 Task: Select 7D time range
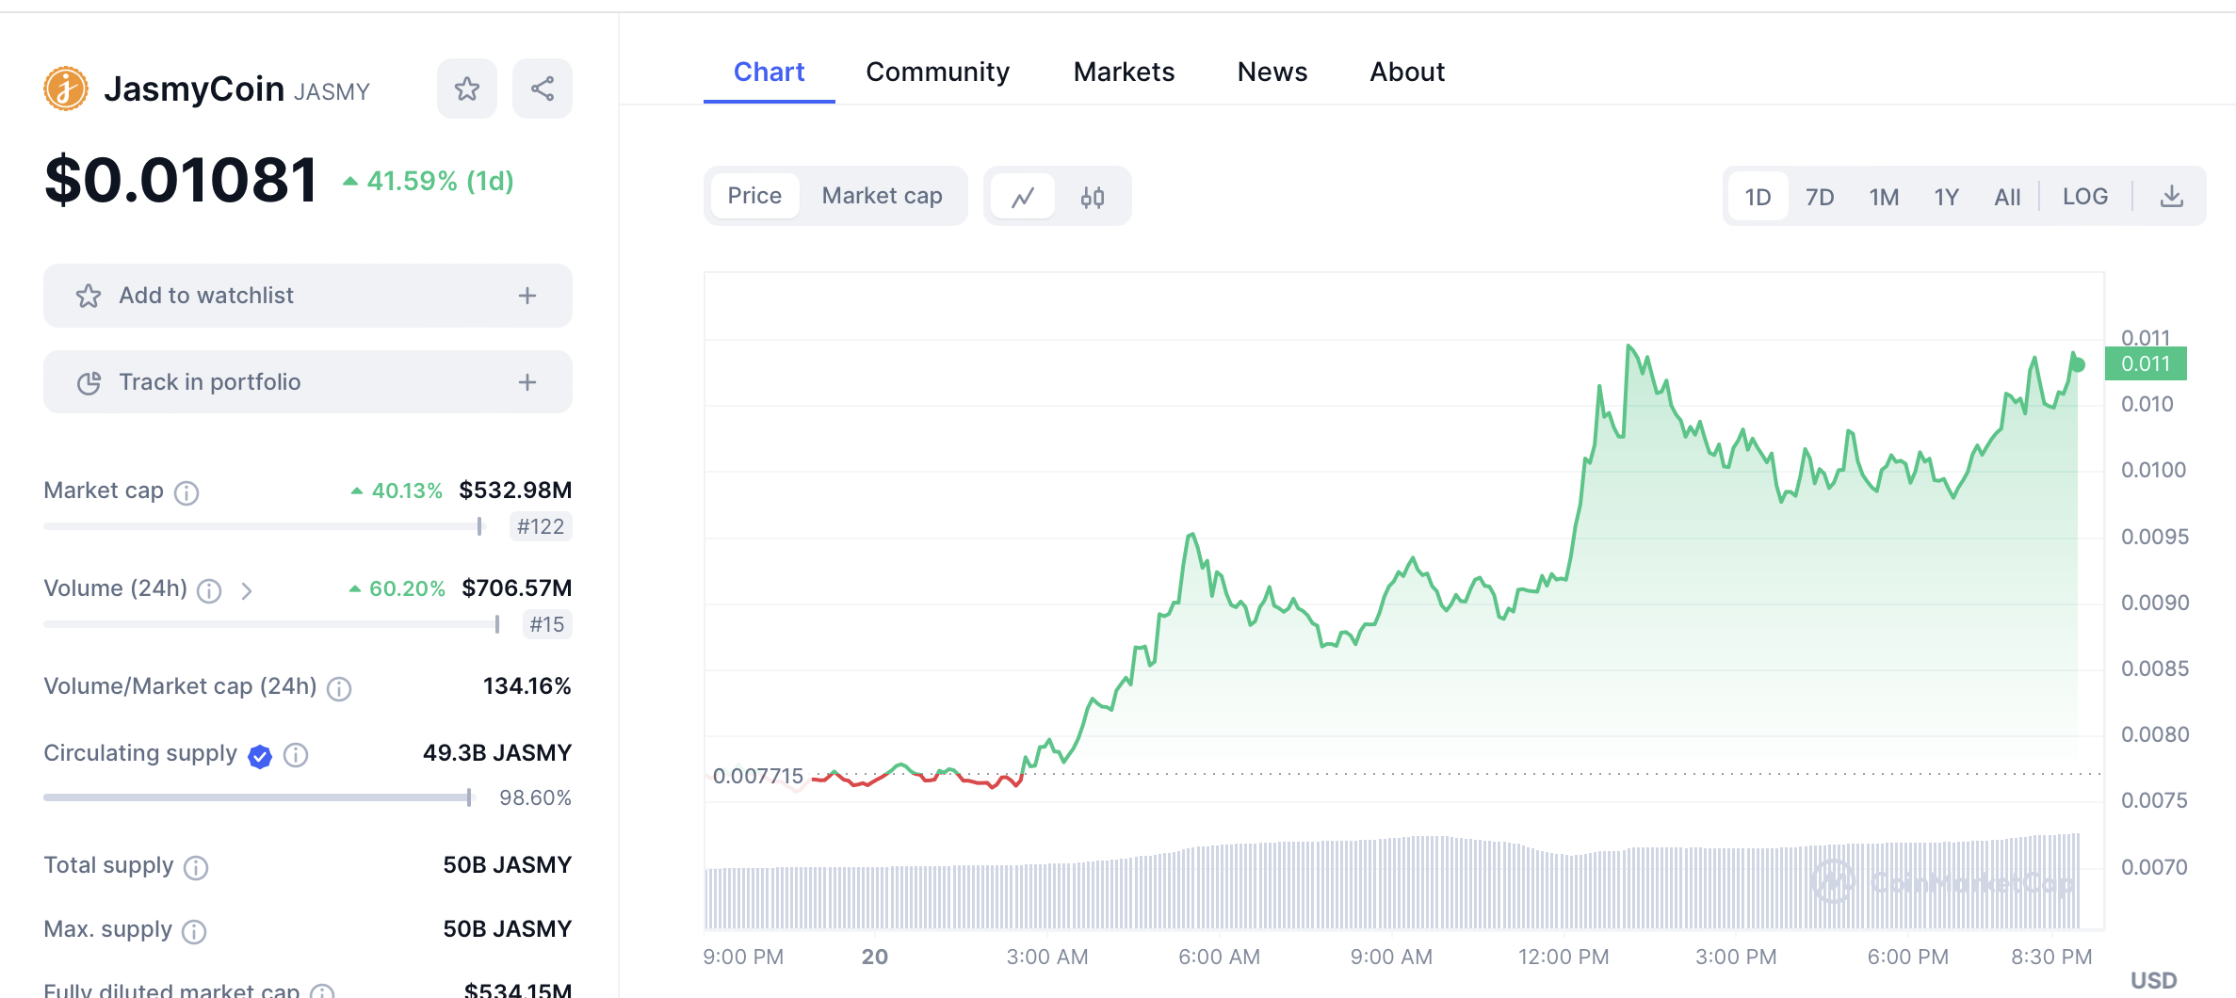(x=1820, y=197)
